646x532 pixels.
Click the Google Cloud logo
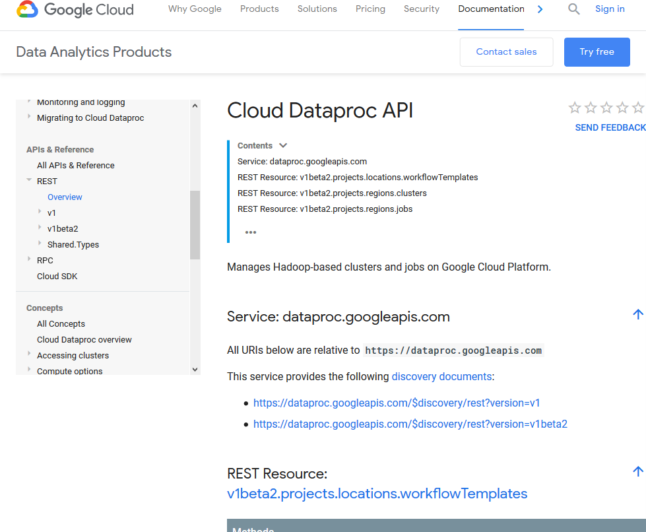75,9
